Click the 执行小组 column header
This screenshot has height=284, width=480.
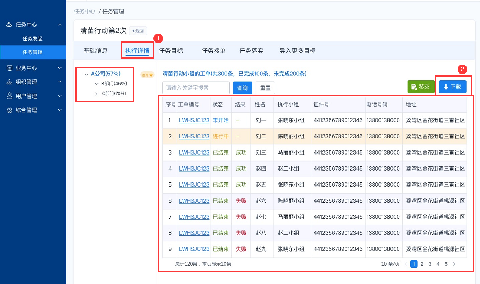pyautogui.click(x=288, y=105)
